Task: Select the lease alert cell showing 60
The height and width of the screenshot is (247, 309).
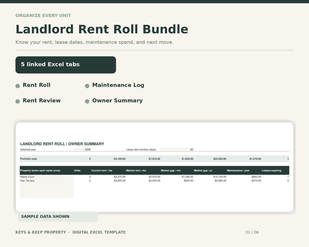Action: pos(177,150)
